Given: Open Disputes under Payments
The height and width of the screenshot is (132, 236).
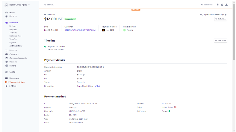Looking at the screenshot, I should [13, 29].
